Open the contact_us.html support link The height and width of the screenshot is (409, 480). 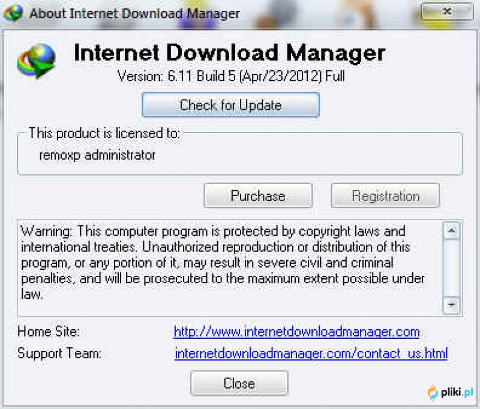pos(311,354)
